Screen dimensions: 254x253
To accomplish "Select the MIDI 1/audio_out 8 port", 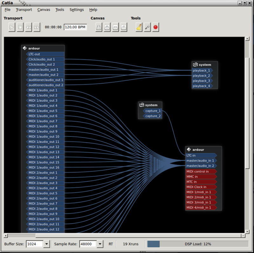I will (x=45, y=126).
